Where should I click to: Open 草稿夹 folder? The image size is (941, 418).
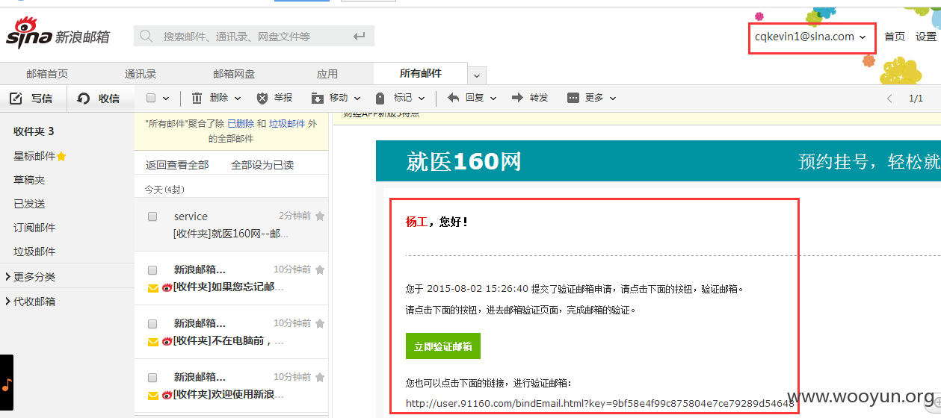point(29,180)
